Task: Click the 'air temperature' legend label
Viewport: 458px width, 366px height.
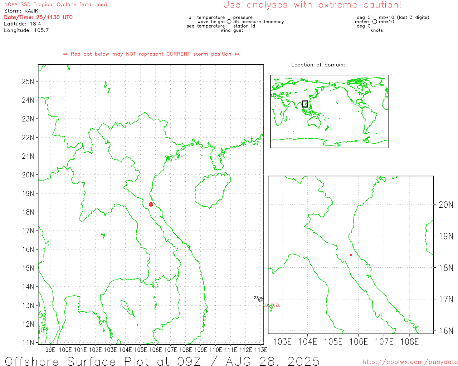Action: [207, 18]
